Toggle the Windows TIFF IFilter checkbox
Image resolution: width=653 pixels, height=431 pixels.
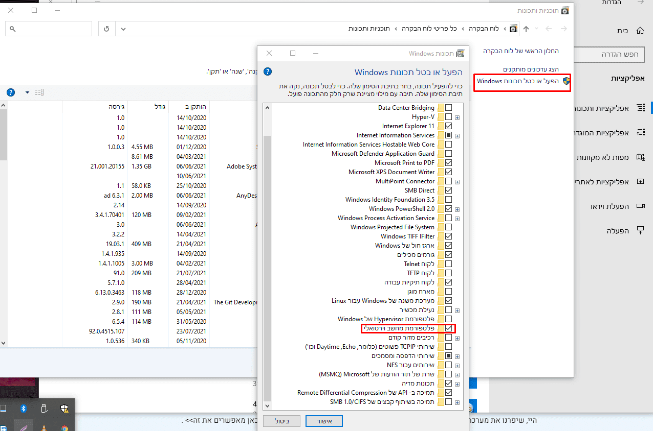pos(448,236)
